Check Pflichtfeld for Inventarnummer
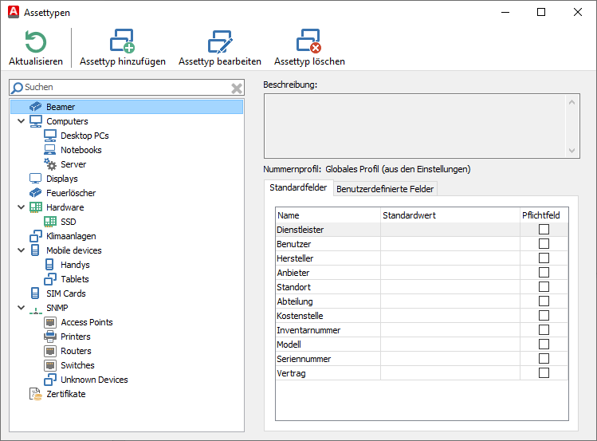The image size is (597, 441). pyautogui.click(x=544, y=330)
